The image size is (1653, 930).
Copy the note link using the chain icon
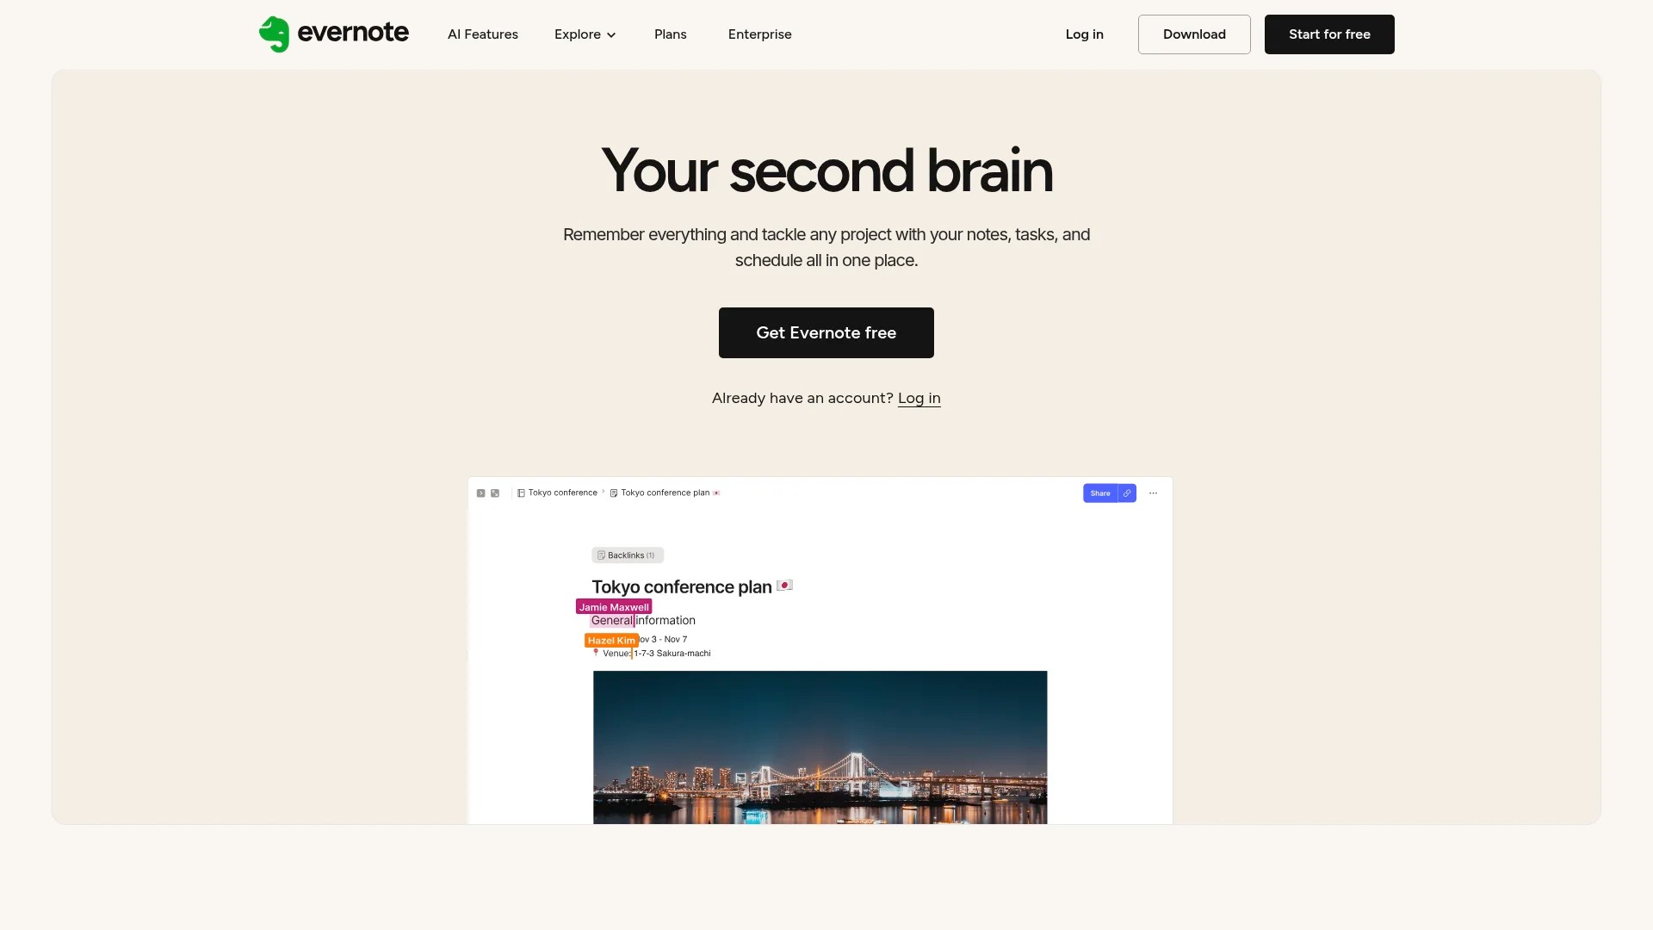point(1127,493)
